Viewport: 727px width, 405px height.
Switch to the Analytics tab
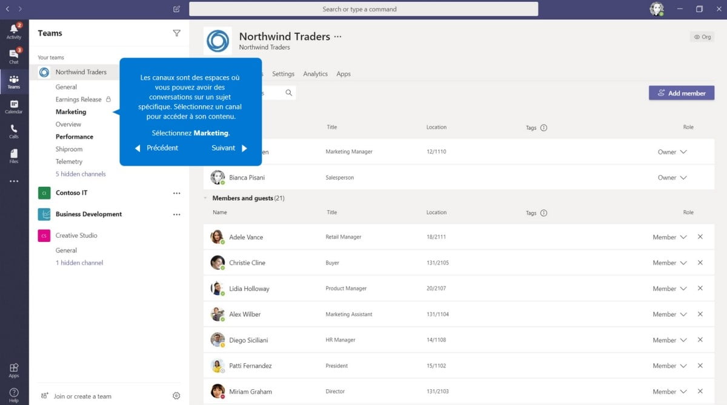point(316,74)
